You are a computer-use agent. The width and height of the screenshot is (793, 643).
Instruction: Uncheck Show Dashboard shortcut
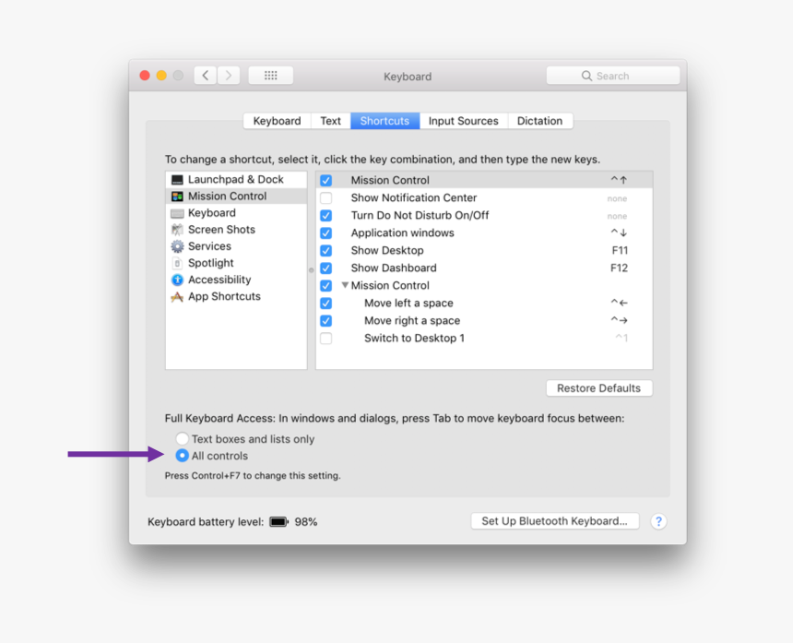pos(326,268)
